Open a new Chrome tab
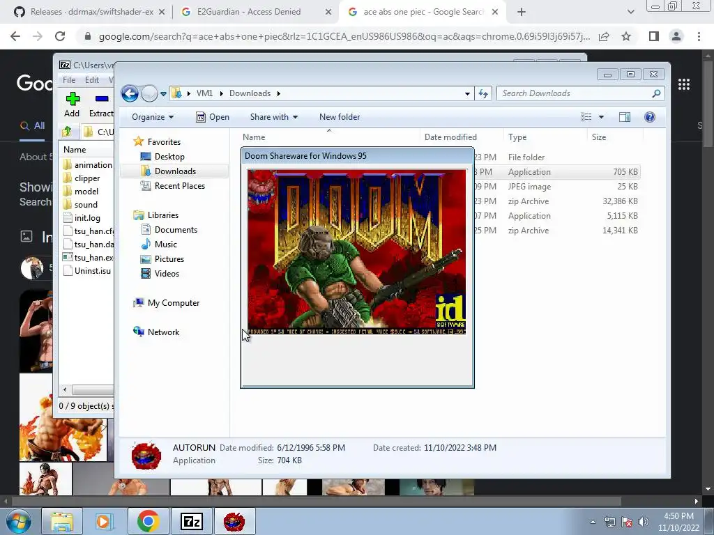714x535 pixels. [x=522, y=13]
